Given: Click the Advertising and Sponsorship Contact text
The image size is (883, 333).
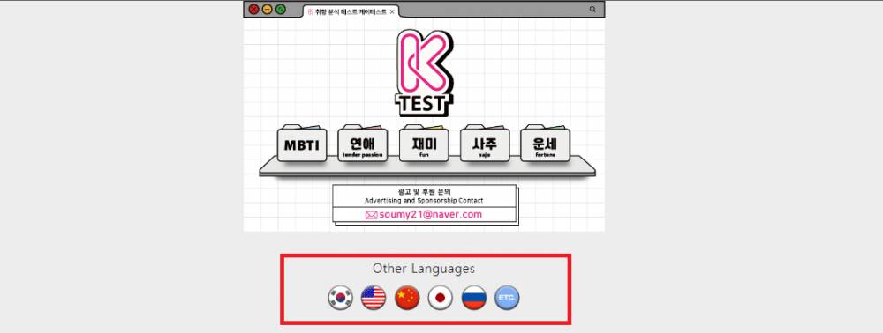Looking at the screenshot, I should (x=424, y=200).
